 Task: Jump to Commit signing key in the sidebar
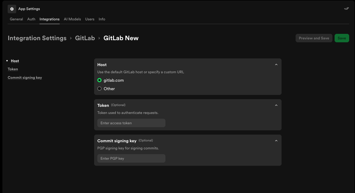(x=25, y=77)
